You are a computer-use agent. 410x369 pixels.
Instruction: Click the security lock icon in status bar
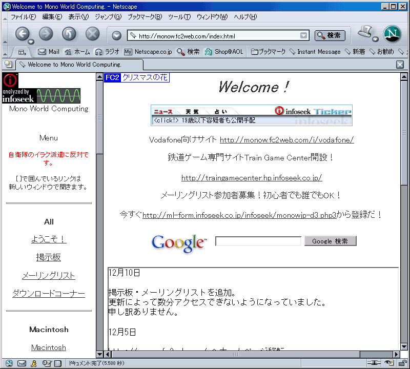[403, 363]
